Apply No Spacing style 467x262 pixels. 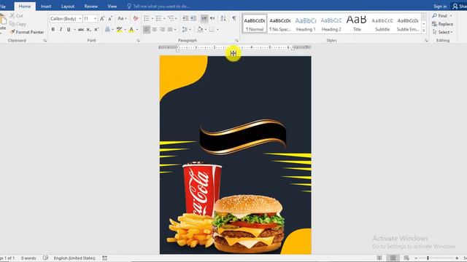(x=280, y=23)
